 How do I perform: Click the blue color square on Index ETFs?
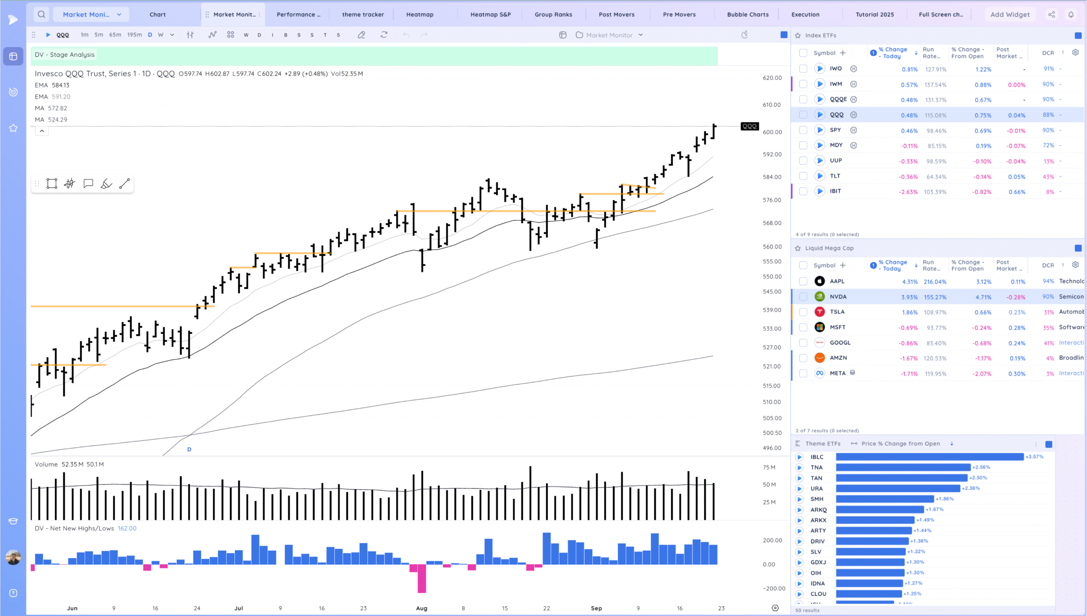pyautogui.click(x=1078, y=35)
